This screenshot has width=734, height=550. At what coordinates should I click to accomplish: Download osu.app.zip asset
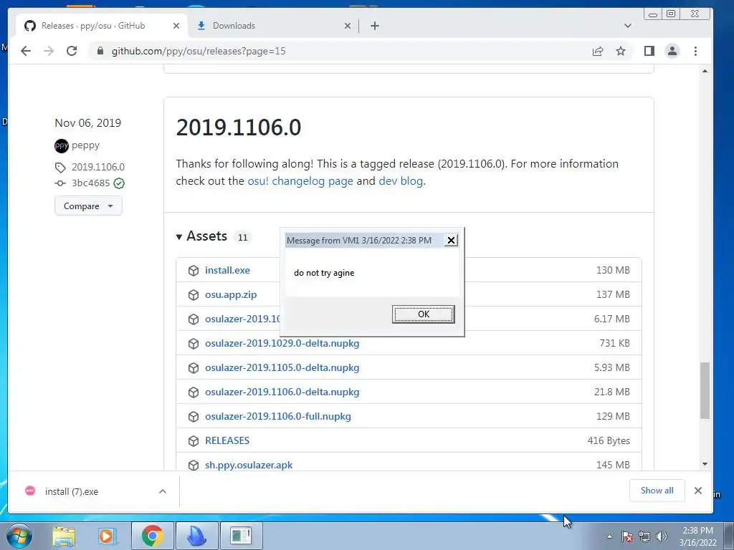pyautogui.click(x=231, y=294)
